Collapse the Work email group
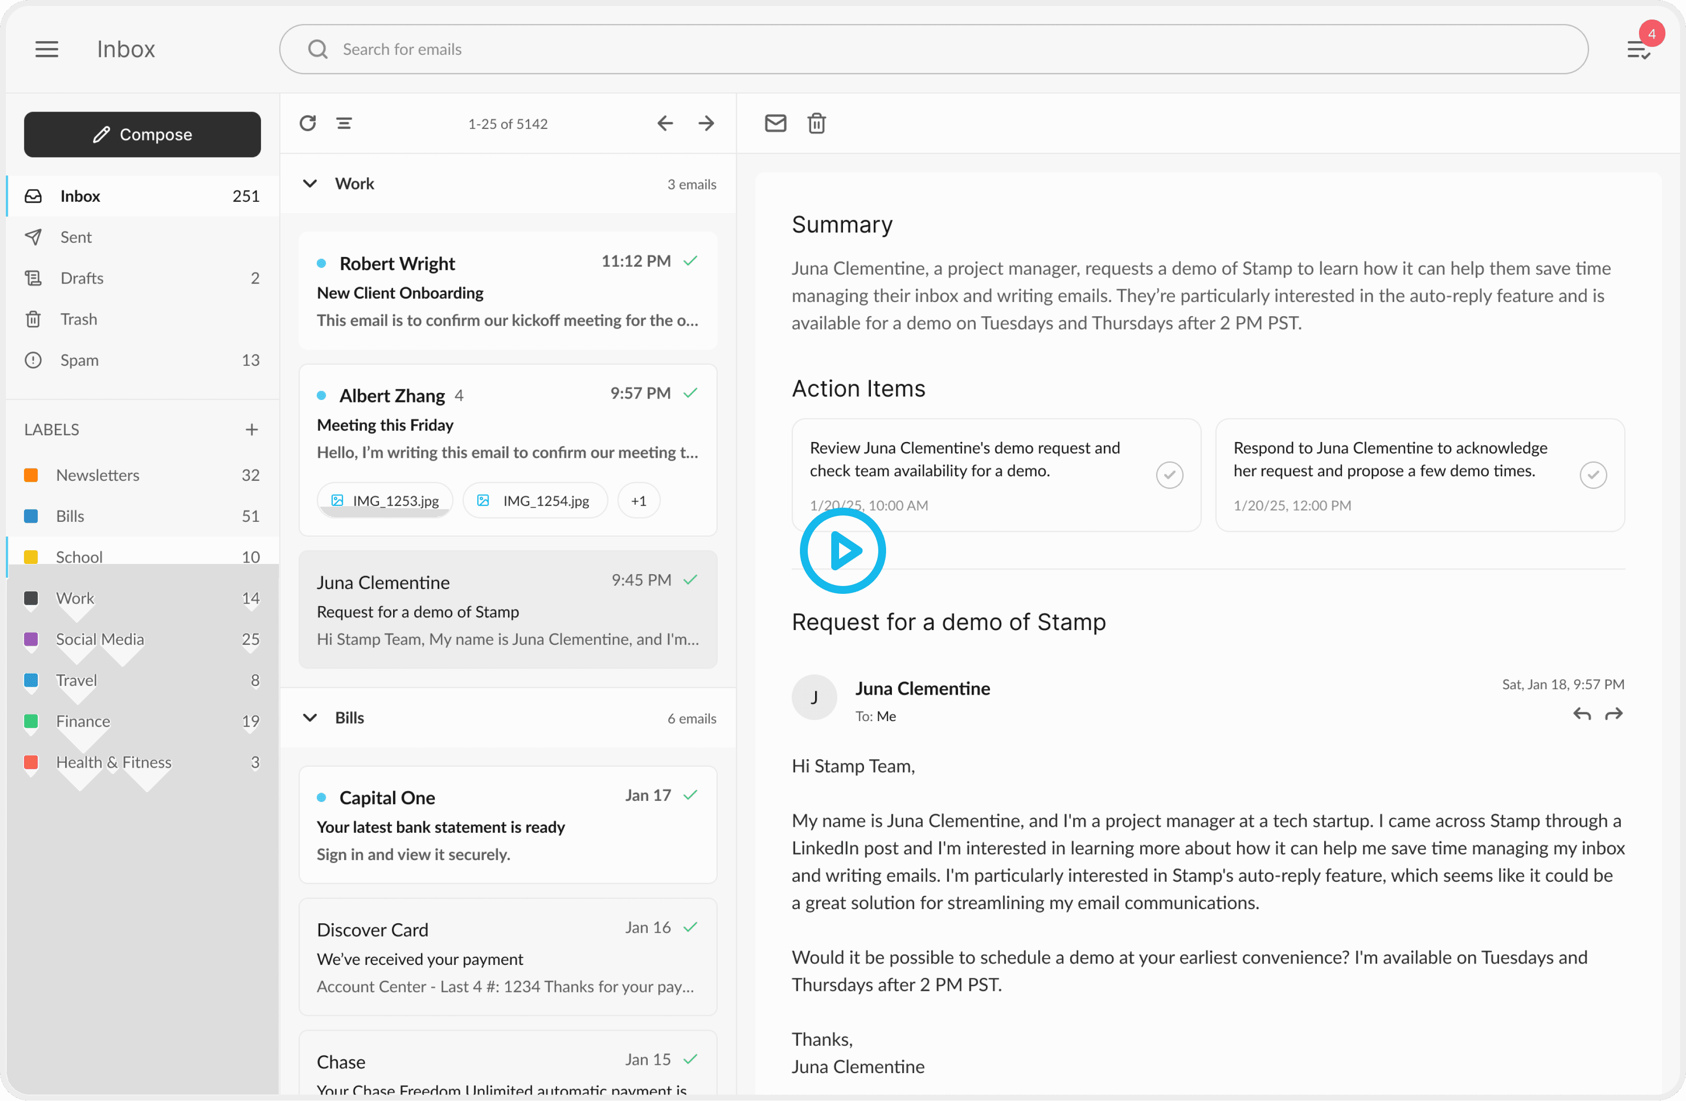The height and width of the screenshot is (1101, 1686). [309, 184]
